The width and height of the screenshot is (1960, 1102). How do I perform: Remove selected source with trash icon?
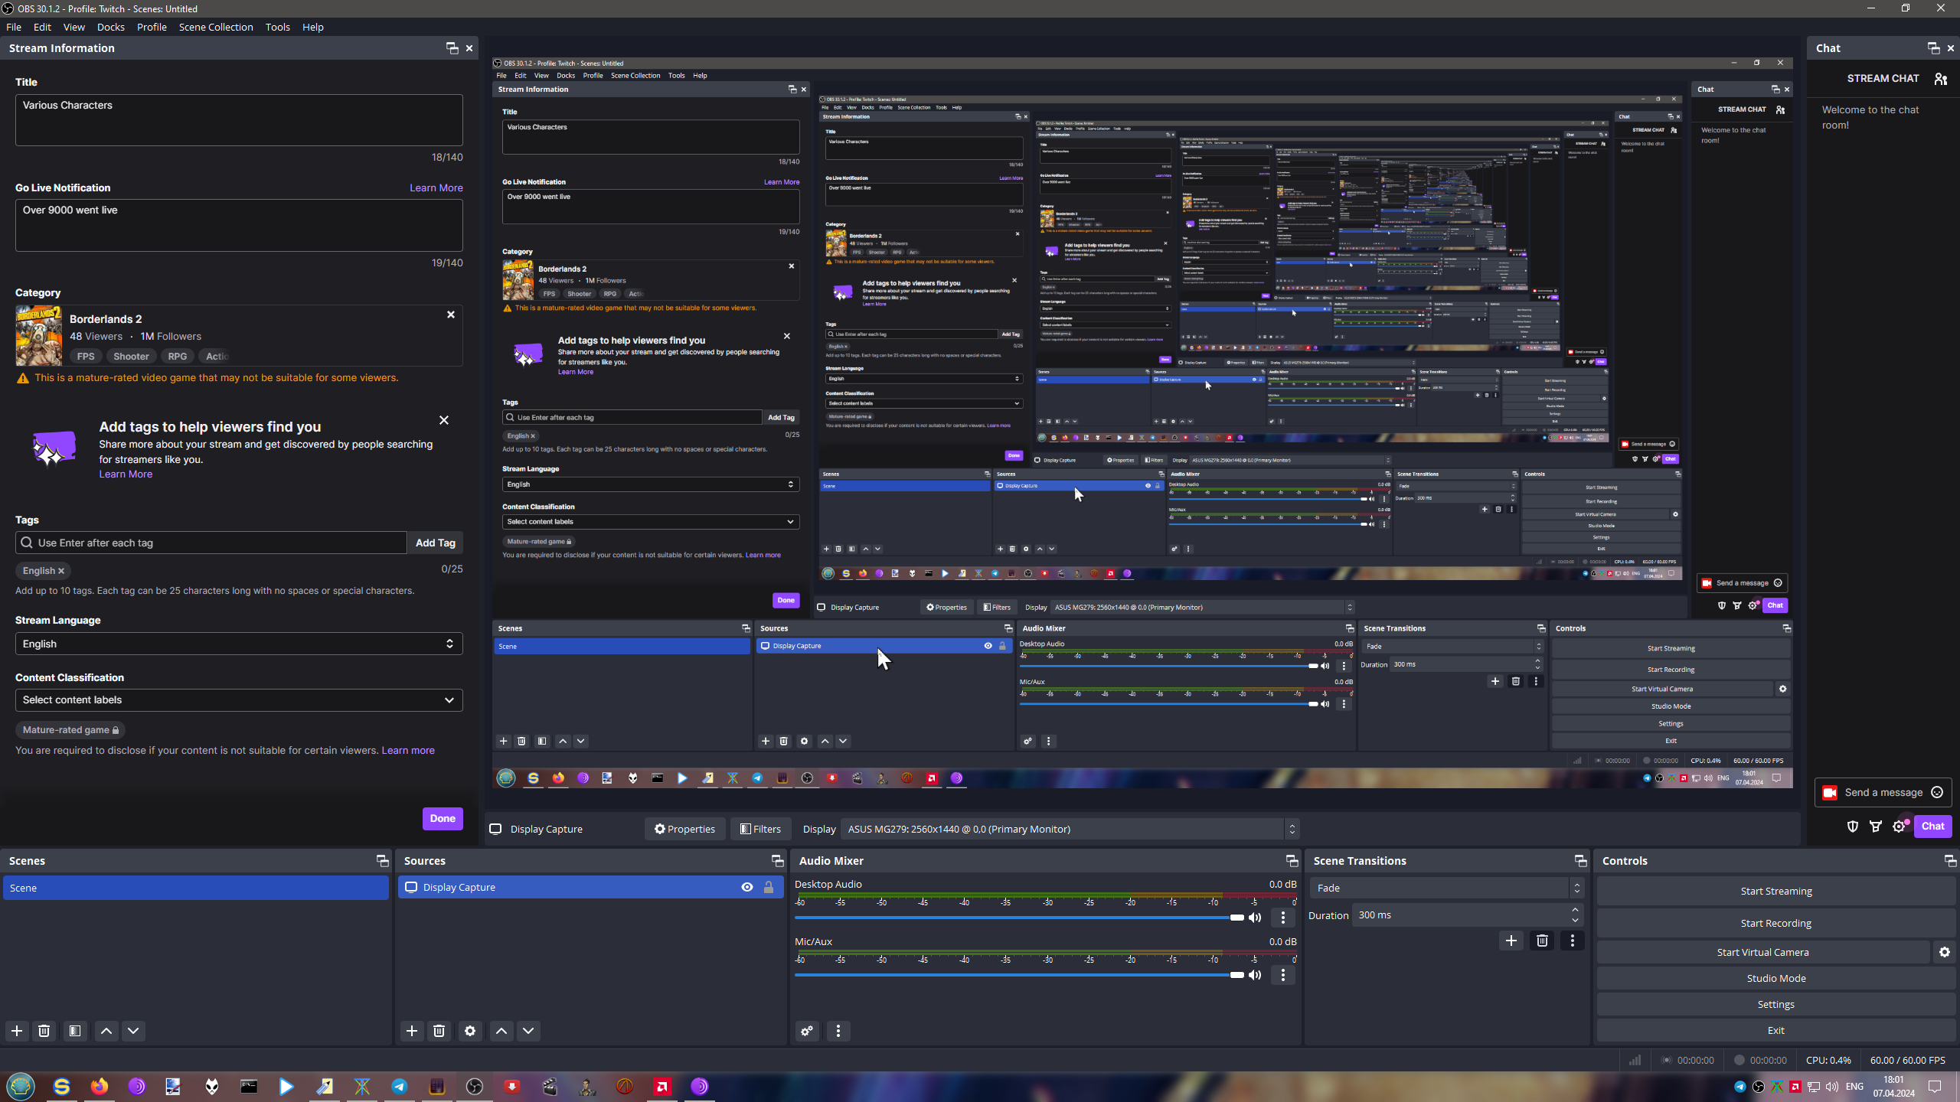[439, 1031]
